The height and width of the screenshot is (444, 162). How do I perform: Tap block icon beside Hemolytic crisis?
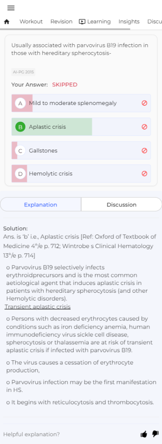144,173
